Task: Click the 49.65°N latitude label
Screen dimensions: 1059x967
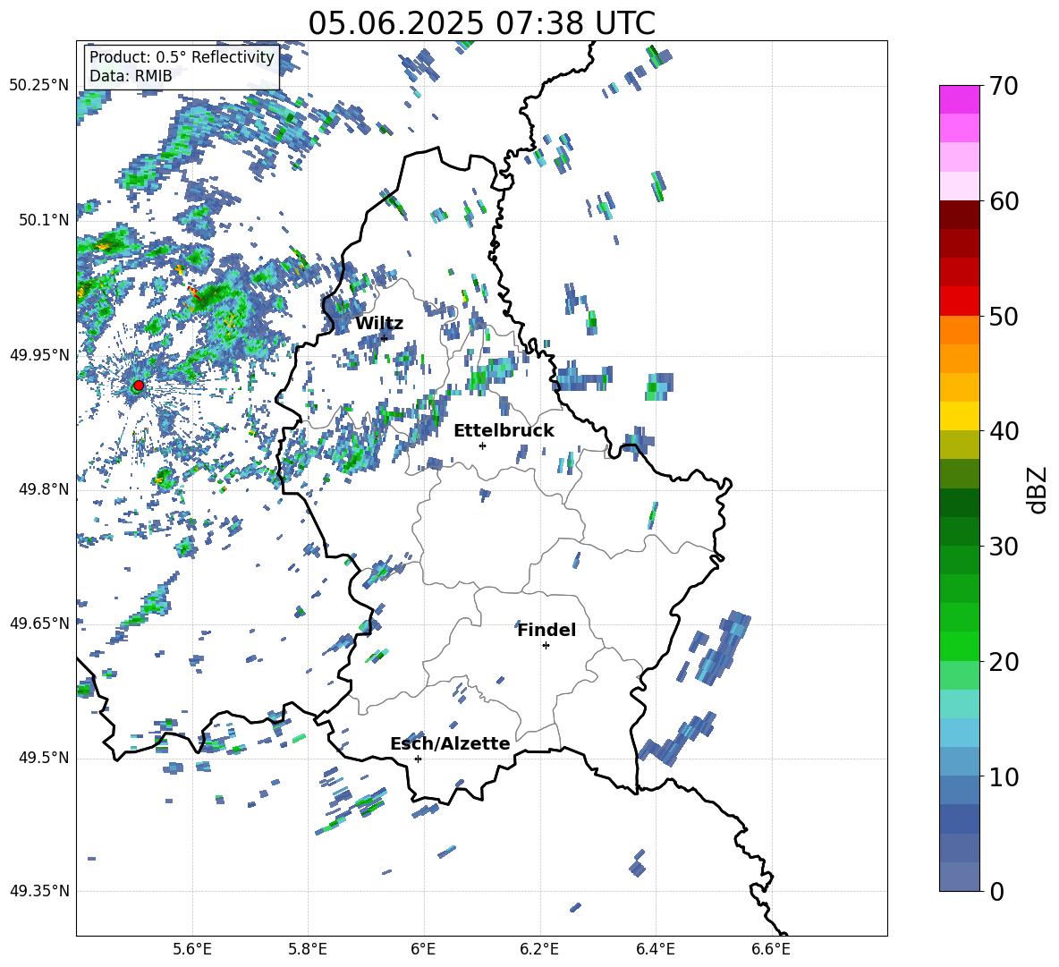Action: [39, 623]
